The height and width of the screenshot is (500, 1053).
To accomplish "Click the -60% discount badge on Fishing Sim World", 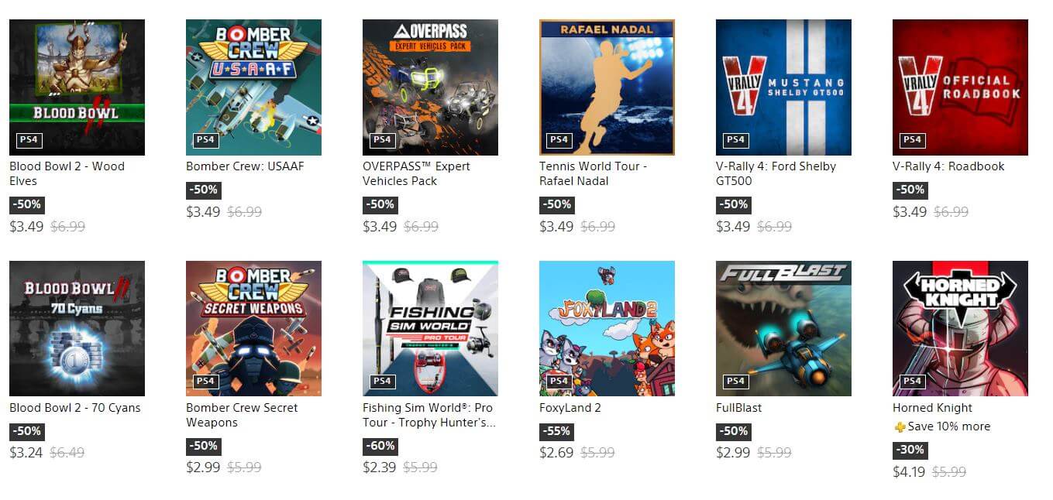I will point(380,446).
